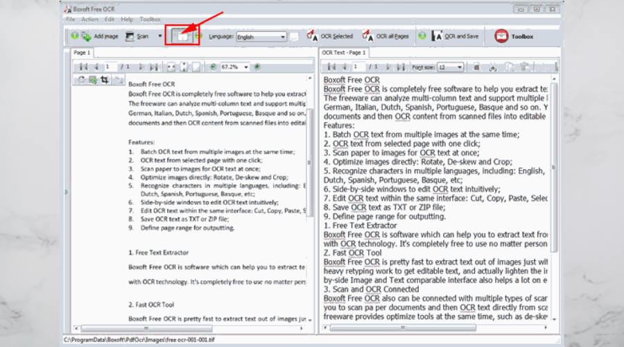Image resolution: width=624 pixels, height=347 pixels.
Task: Open the Edit menu
Action: click(110, 19)
